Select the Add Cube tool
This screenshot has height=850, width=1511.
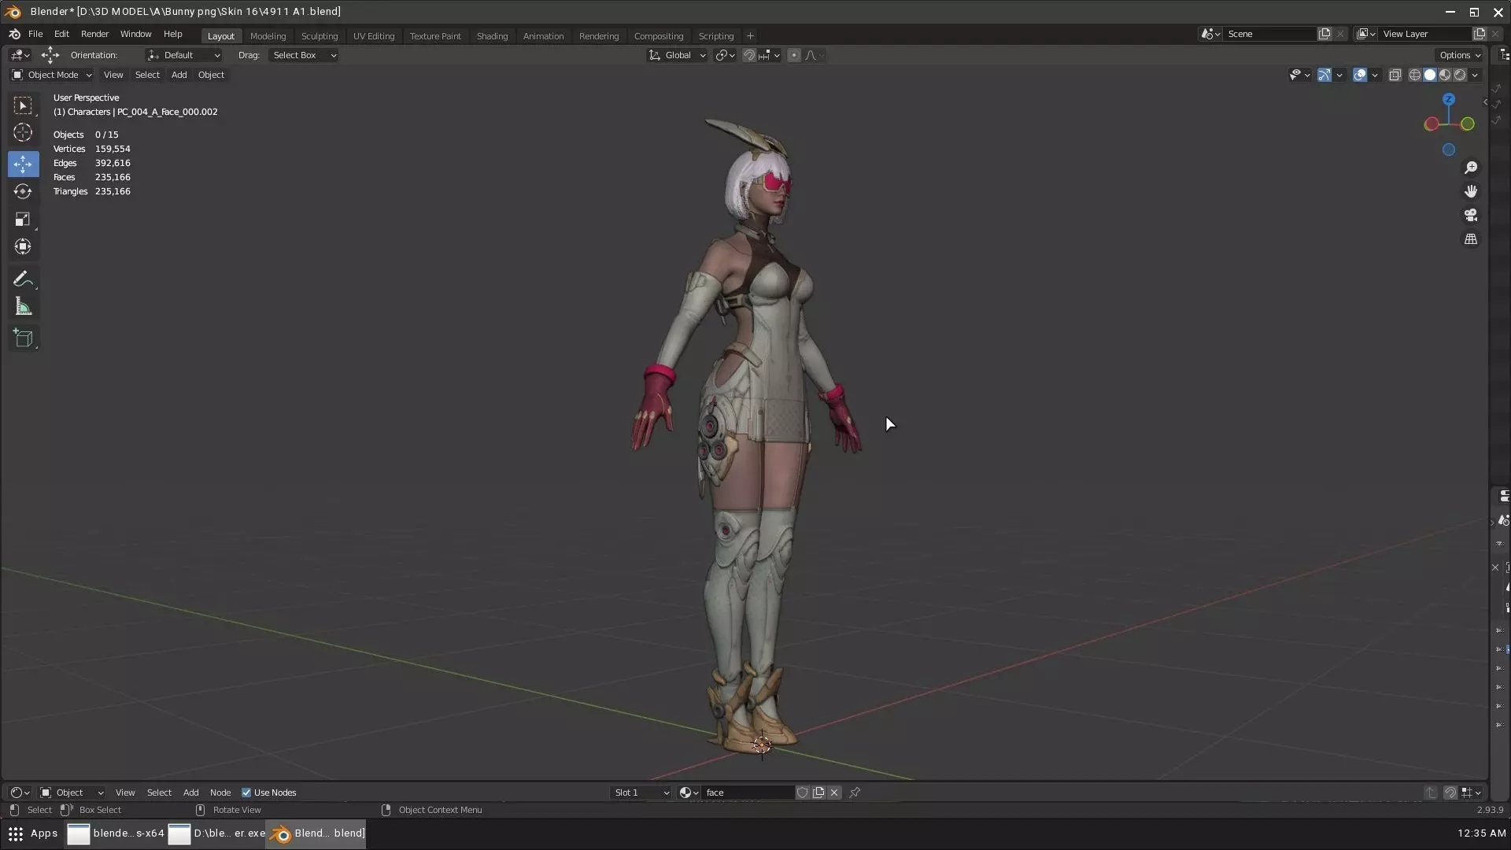tap(23, 338)
